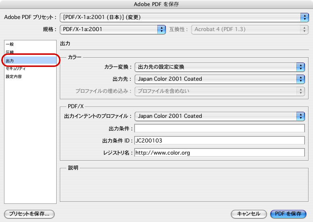Image resolution: width=313 pixels, height=222 pixels.
Task: Click the プロファイルの埋め込み dropdown
Action: tap(219, 91)
